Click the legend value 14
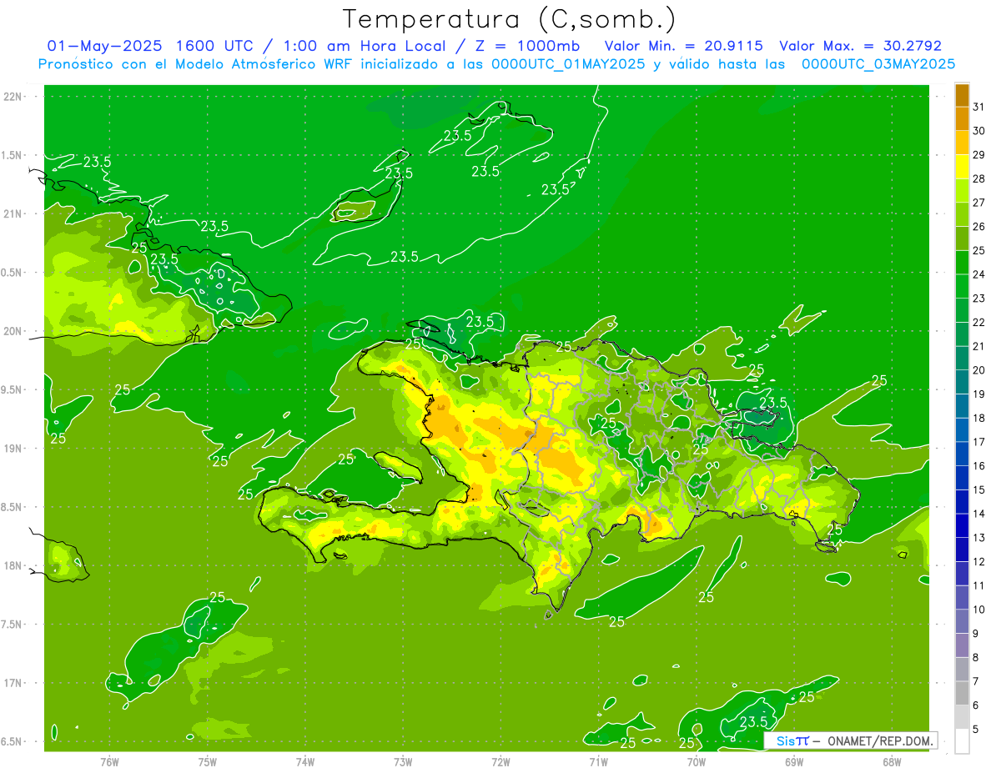The image size is (1001, 773). [978, 514]
